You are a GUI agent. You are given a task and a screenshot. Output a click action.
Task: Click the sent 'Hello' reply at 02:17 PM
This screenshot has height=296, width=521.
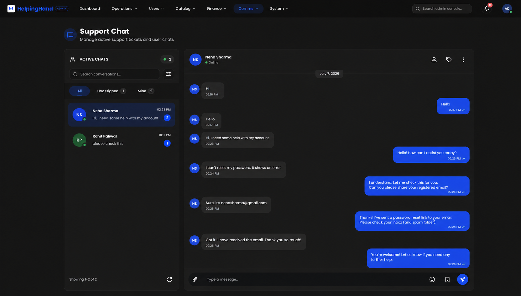click(x=453, y=106)
